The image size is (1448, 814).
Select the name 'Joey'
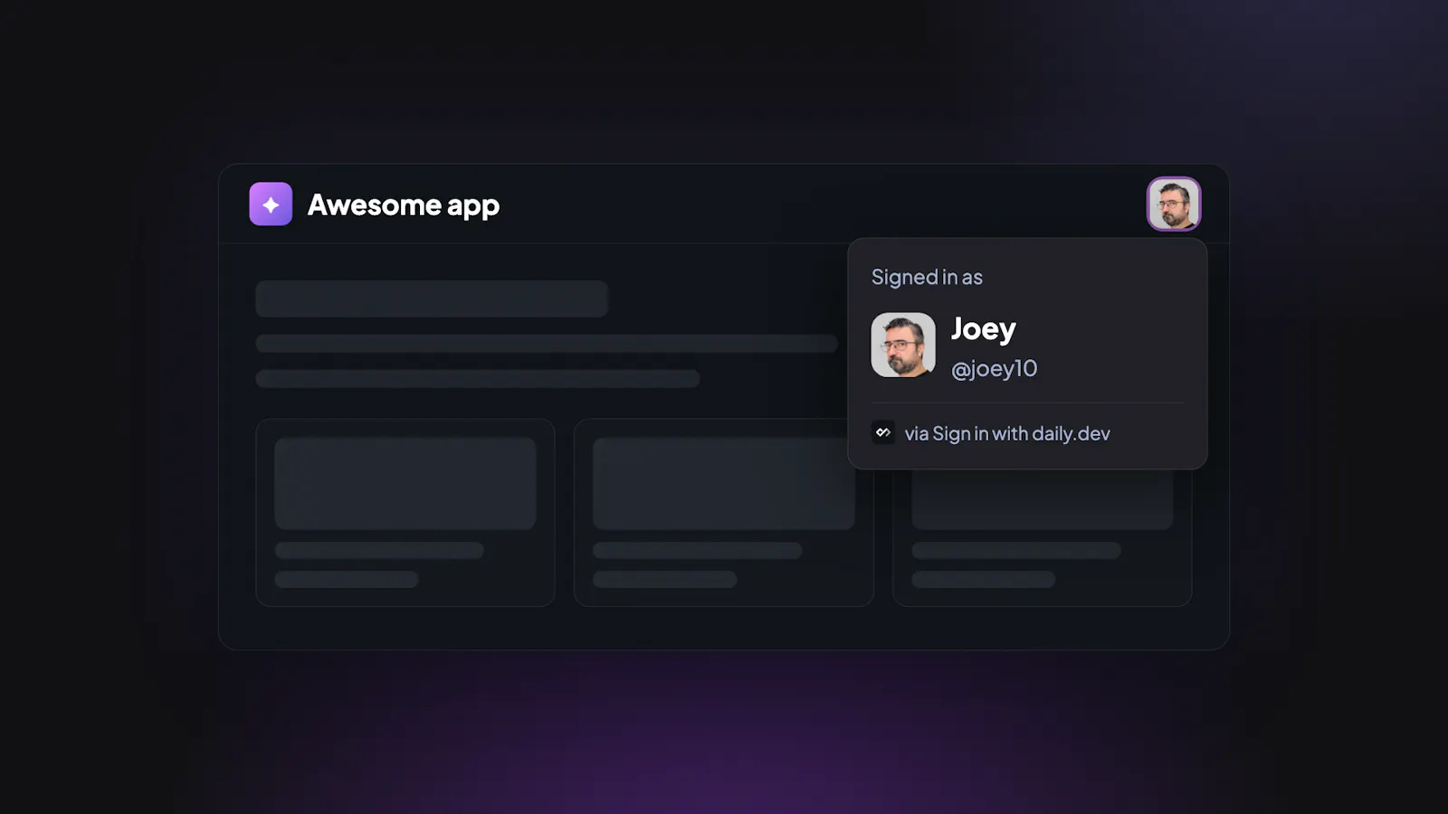coord(983,329)
